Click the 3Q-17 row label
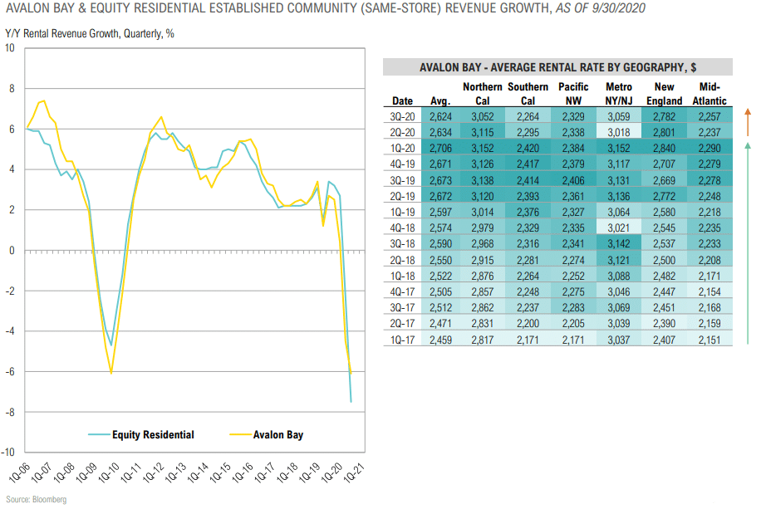The height and width of the screenshot is (509, 766). (402, 308)
